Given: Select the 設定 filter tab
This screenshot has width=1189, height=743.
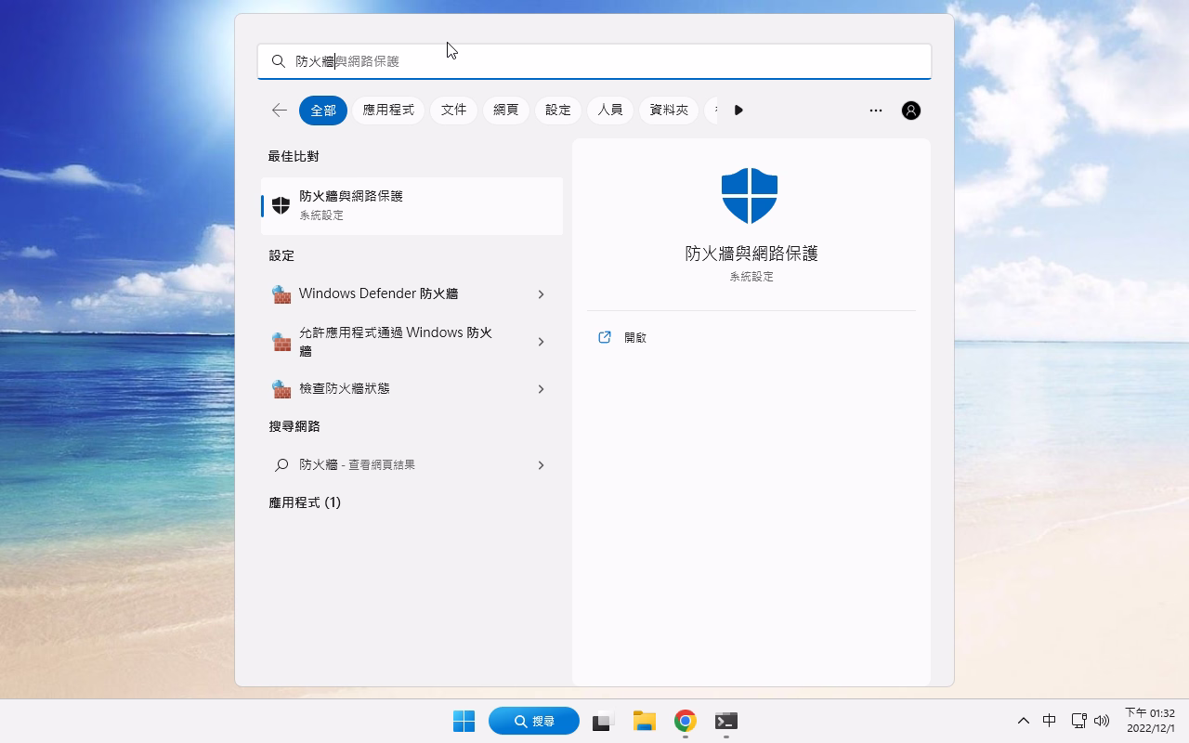Looking at the screenshot, I should coord(558,111).
